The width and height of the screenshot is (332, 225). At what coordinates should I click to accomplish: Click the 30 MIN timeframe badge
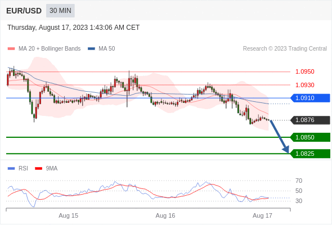(60, 11)
